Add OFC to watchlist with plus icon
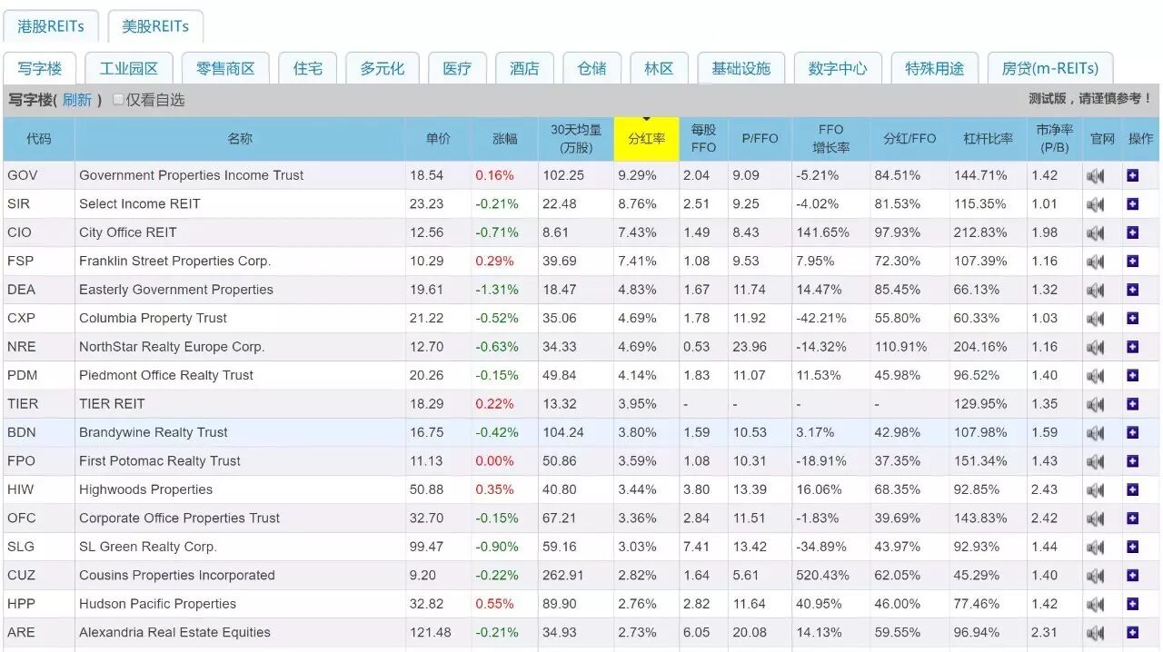 click(1132, 519)
